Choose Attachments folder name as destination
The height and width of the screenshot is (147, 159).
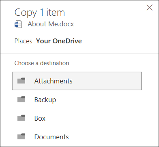point(53,81)
